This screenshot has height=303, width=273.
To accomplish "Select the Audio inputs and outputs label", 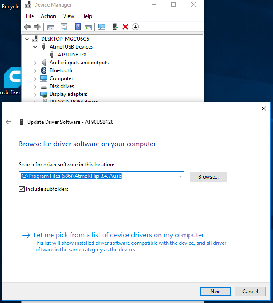I will [x=79, y=63].
